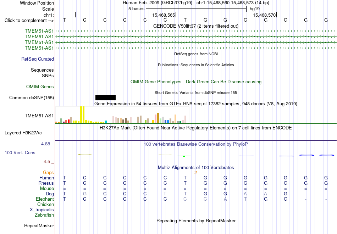Click the 'Gene Expression in 54 tissues' GTEx title
The width and height of the screenshot is (337, 234).
196,104
